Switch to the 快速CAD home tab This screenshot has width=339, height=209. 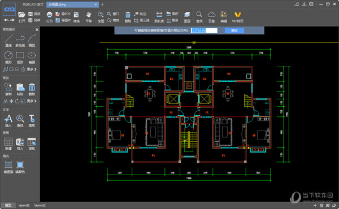click(x=33, y=5)
